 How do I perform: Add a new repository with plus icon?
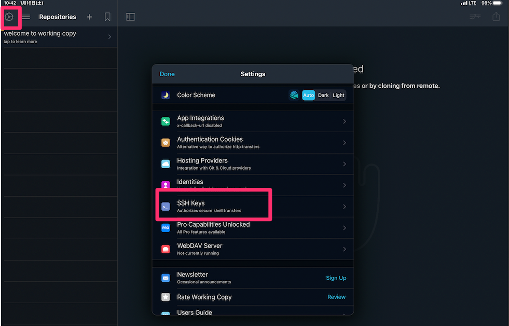pyautogui.click(x=89, y=17)
